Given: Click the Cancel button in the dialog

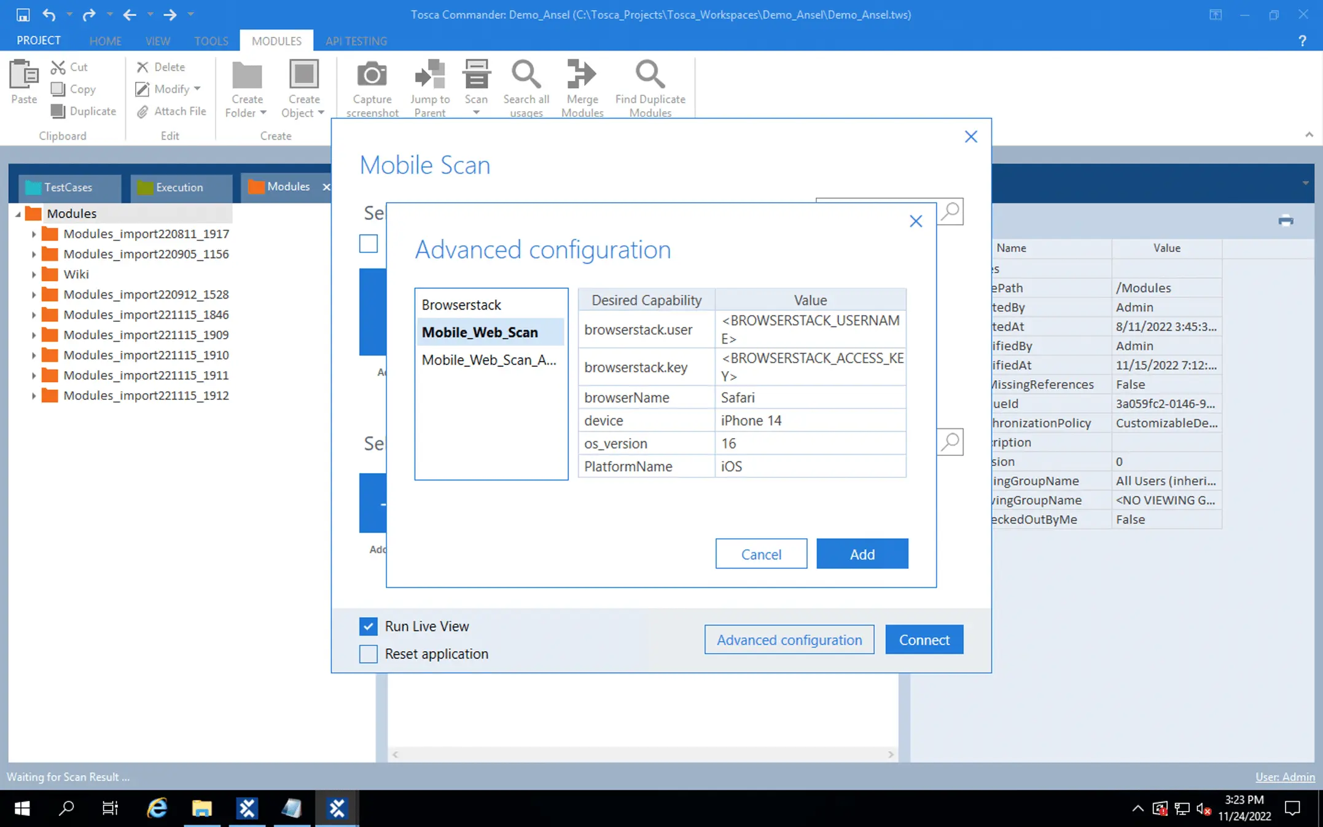Looking at the screenshot, I should click(761, 554).
